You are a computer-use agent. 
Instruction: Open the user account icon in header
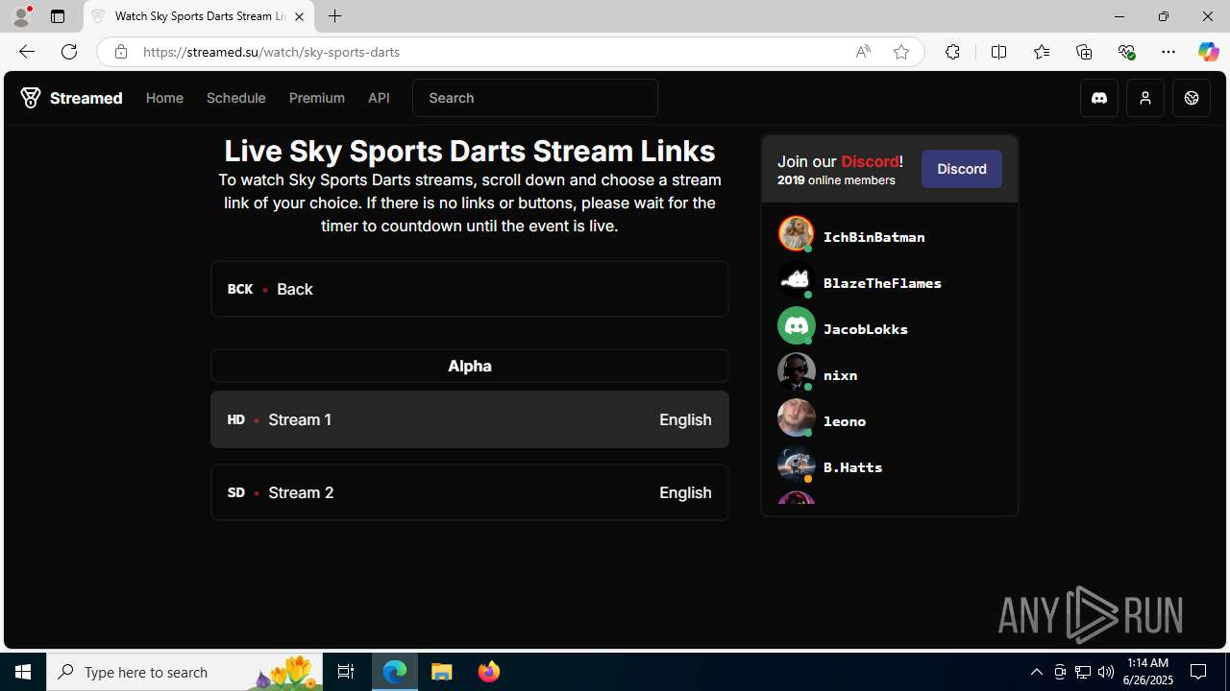pyautogui.click(x=1145, y=98)
